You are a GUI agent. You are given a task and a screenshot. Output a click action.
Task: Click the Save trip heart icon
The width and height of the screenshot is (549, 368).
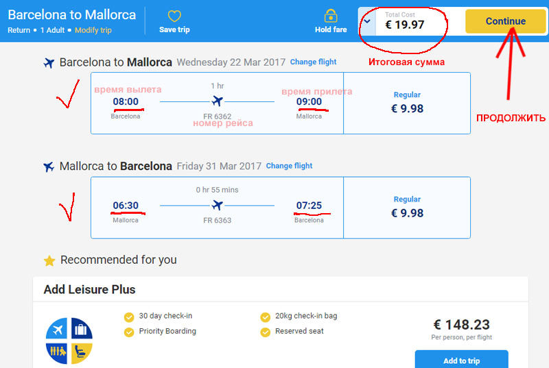click(x=174, y=16)
